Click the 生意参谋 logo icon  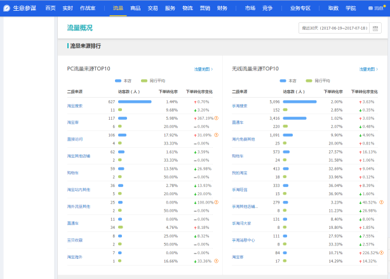pyautogui.click(x=7, y=8)
